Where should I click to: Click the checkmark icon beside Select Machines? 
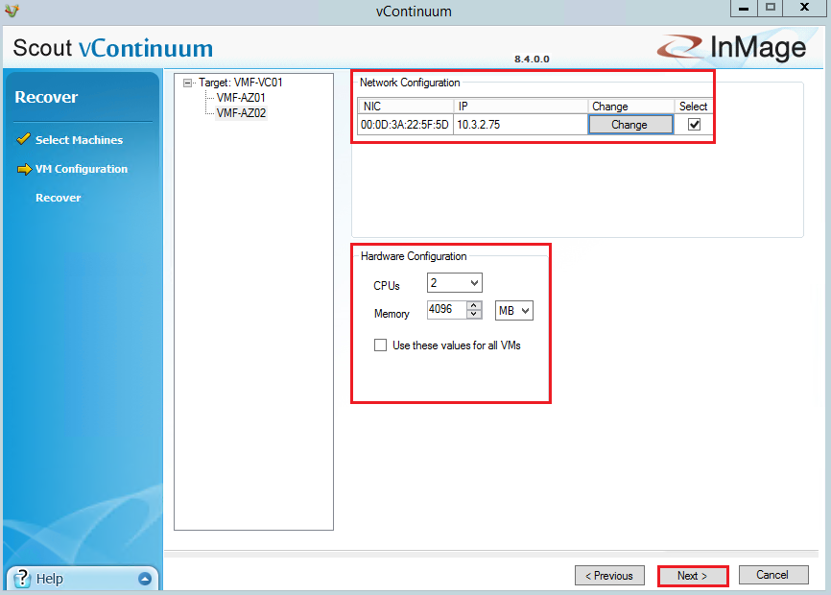tap(24, 139)
